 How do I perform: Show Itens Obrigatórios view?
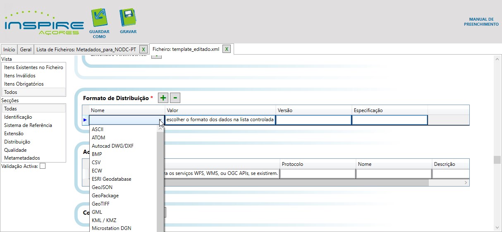pos(24,84)
